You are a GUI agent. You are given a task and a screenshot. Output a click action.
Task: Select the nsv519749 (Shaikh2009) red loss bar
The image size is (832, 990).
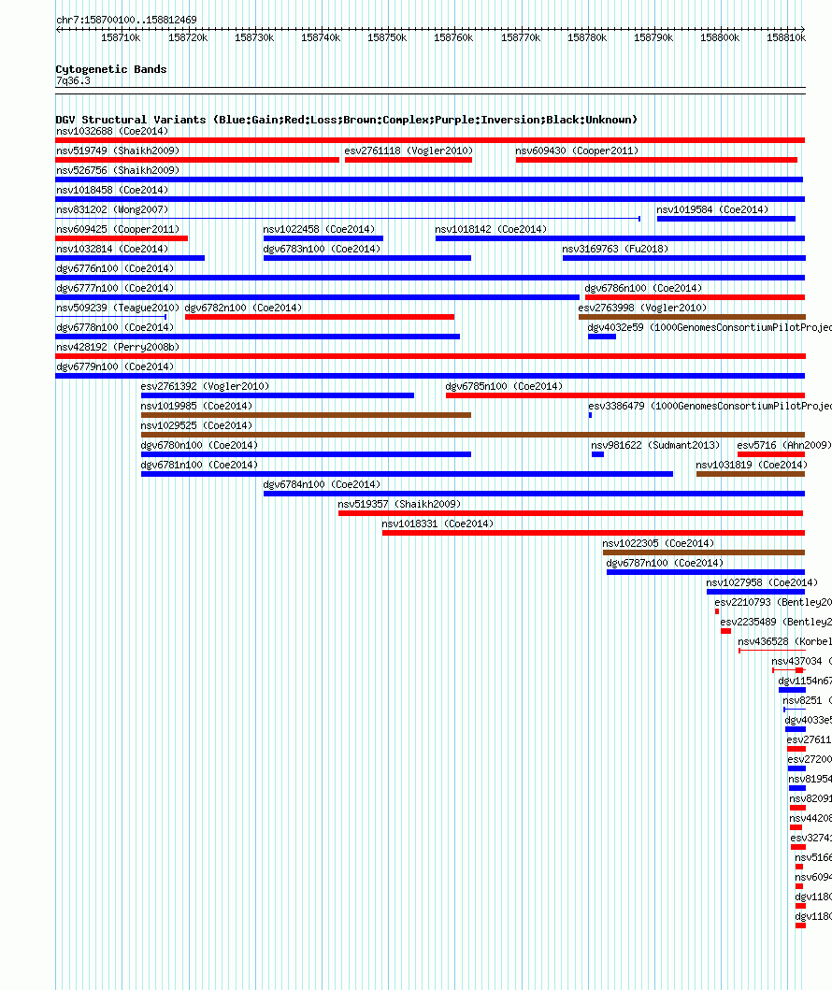pyautogui.click(x=197, y=160)
